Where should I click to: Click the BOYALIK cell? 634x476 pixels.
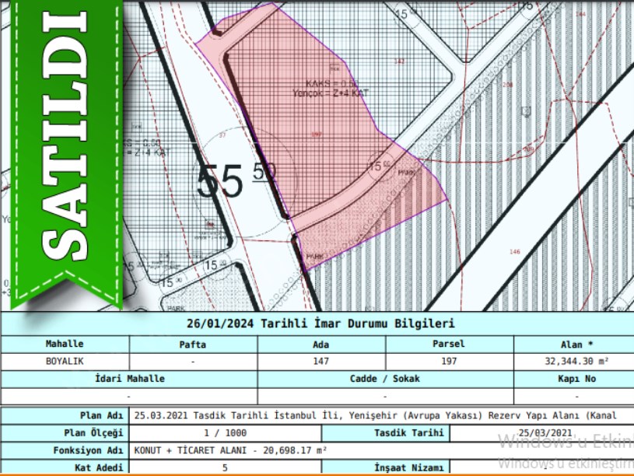click(65, 361)
